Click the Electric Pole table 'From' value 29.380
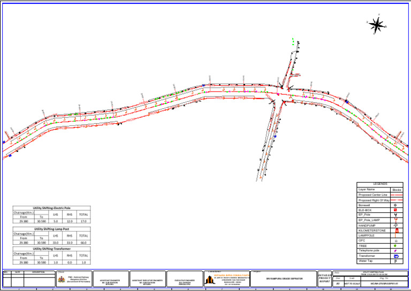The height and width of the screenshot is (291, 411). tap(24, 221)
